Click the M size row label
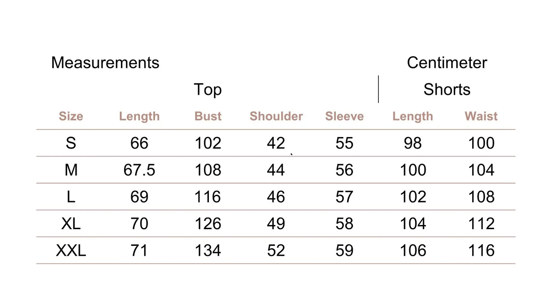 coord(71,170)
